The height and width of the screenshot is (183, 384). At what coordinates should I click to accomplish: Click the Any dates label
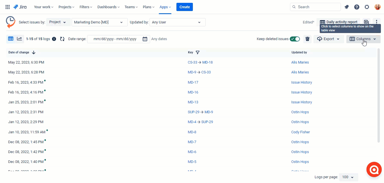(x=159, y=39)
